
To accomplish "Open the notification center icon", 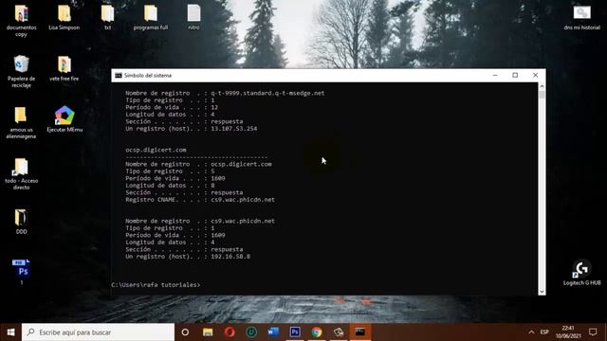I will pyautogui.click(x=593, y=332).
